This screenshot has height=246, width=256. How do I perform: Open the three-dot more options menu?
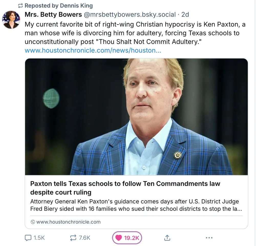point(209,238)
